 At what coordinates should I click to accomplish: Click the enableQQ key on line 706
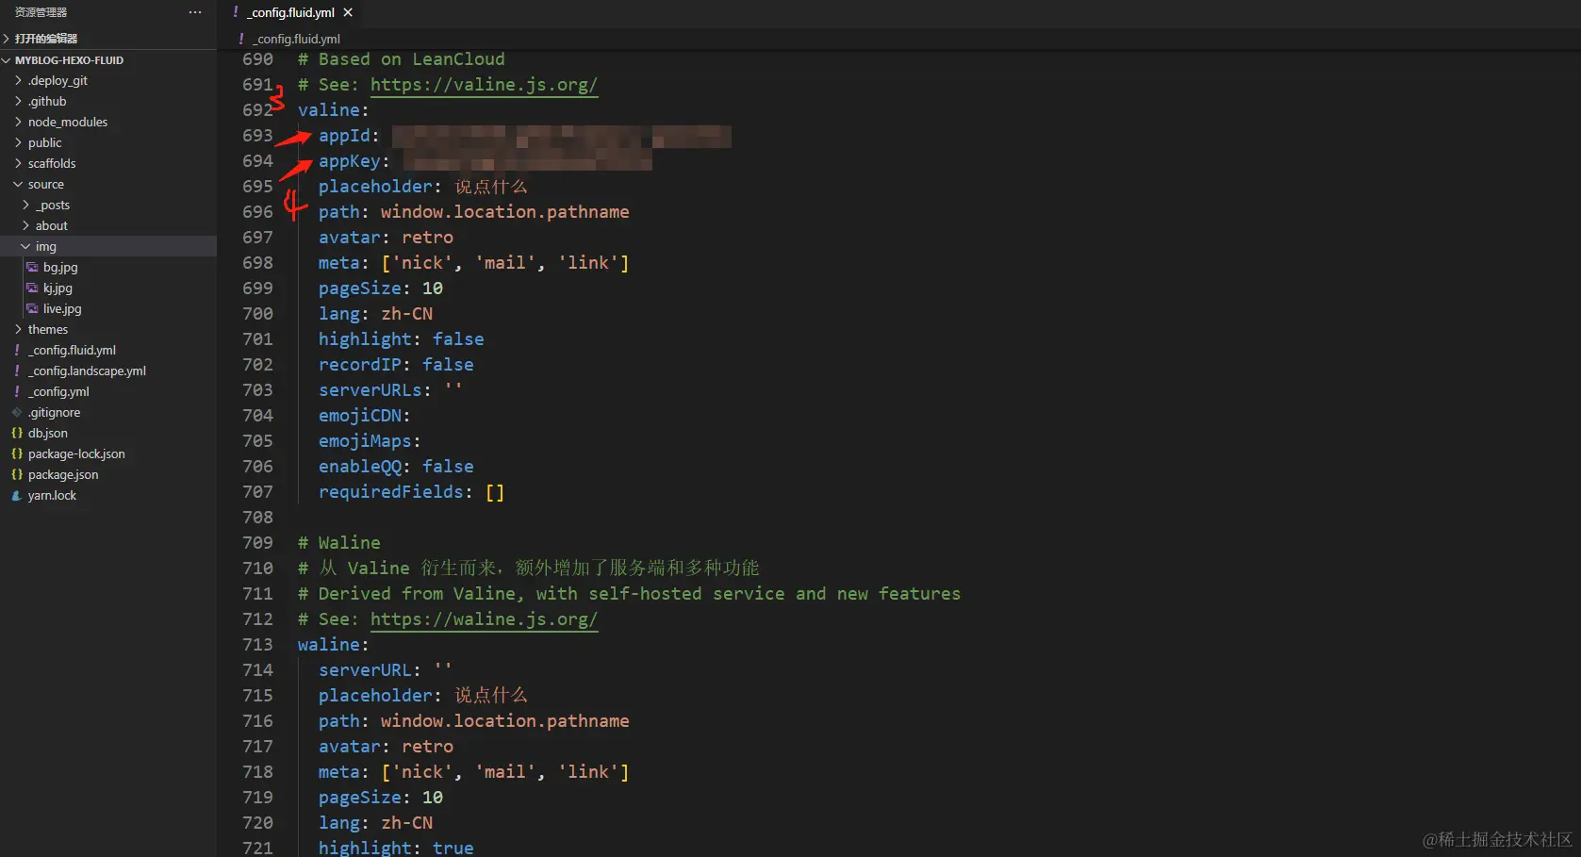(x=359, y=467)
